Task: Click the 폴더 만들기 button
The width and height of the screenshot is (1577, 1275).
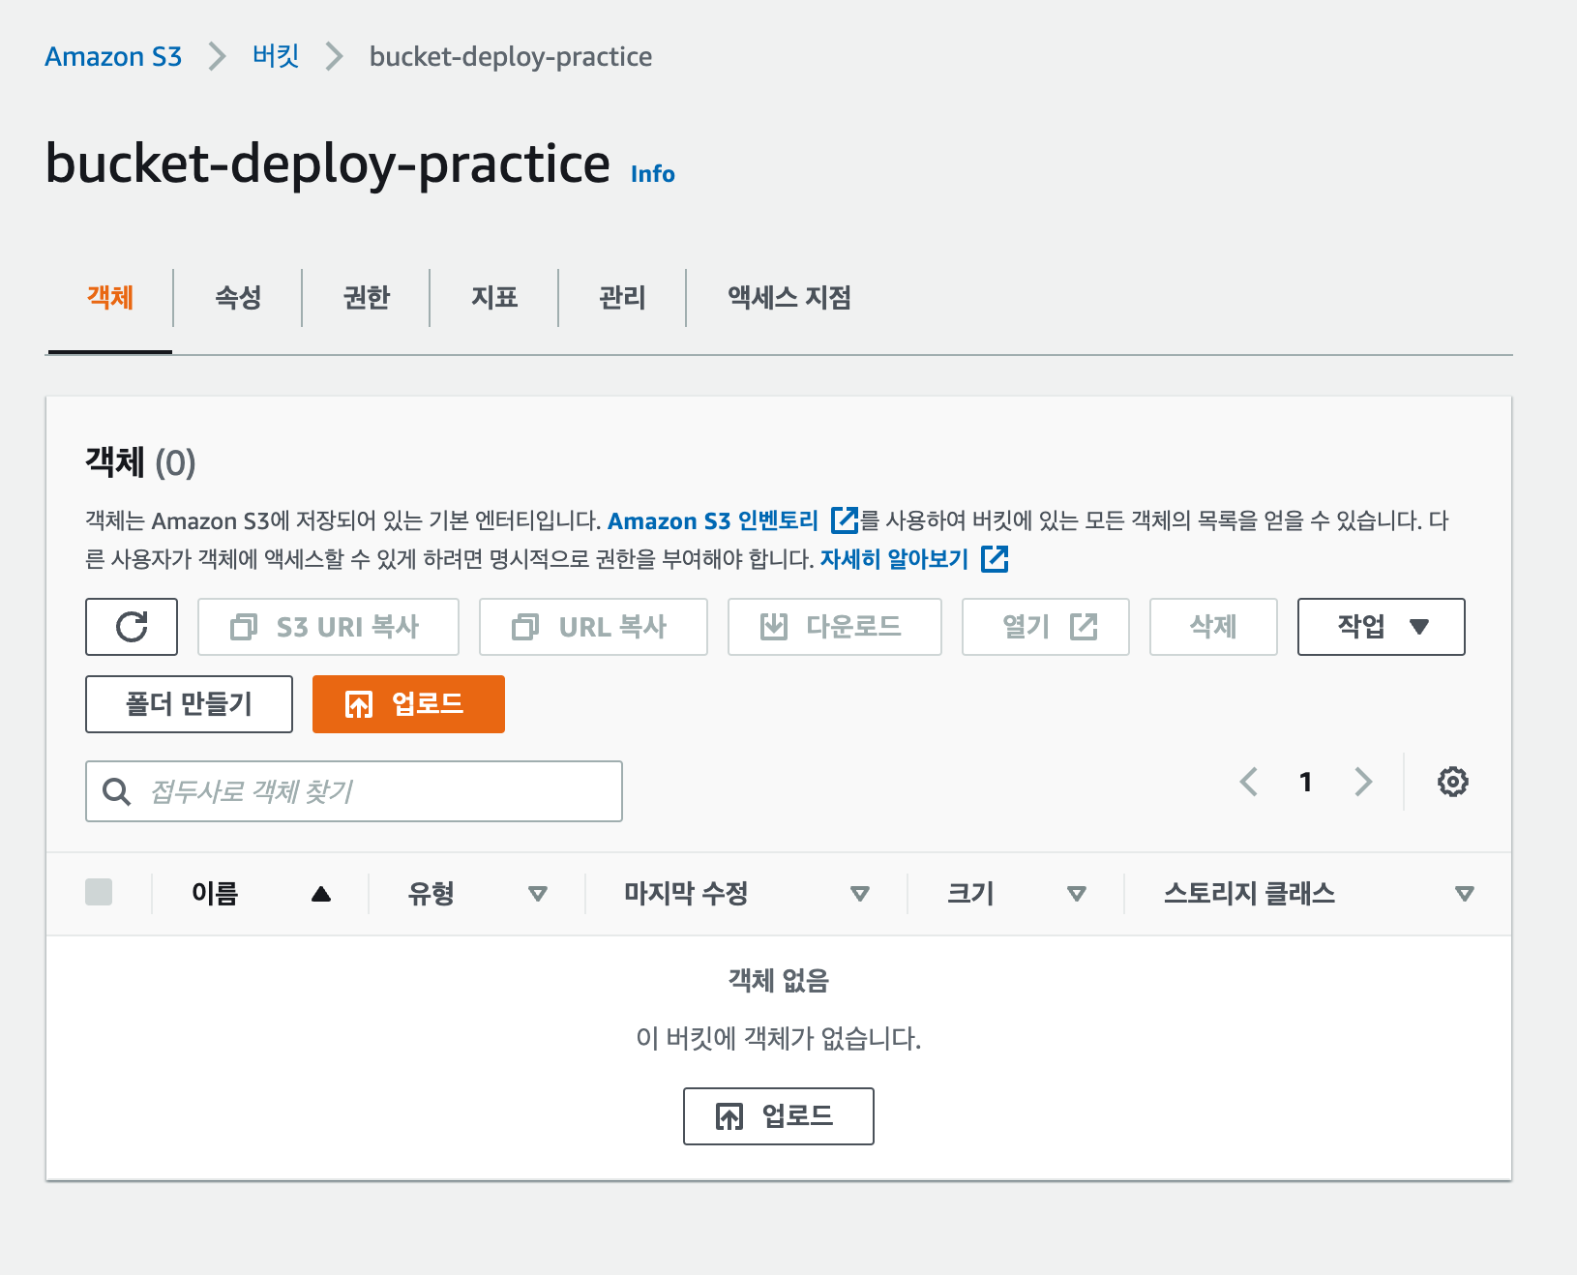Action: click(x=189, y=704)
